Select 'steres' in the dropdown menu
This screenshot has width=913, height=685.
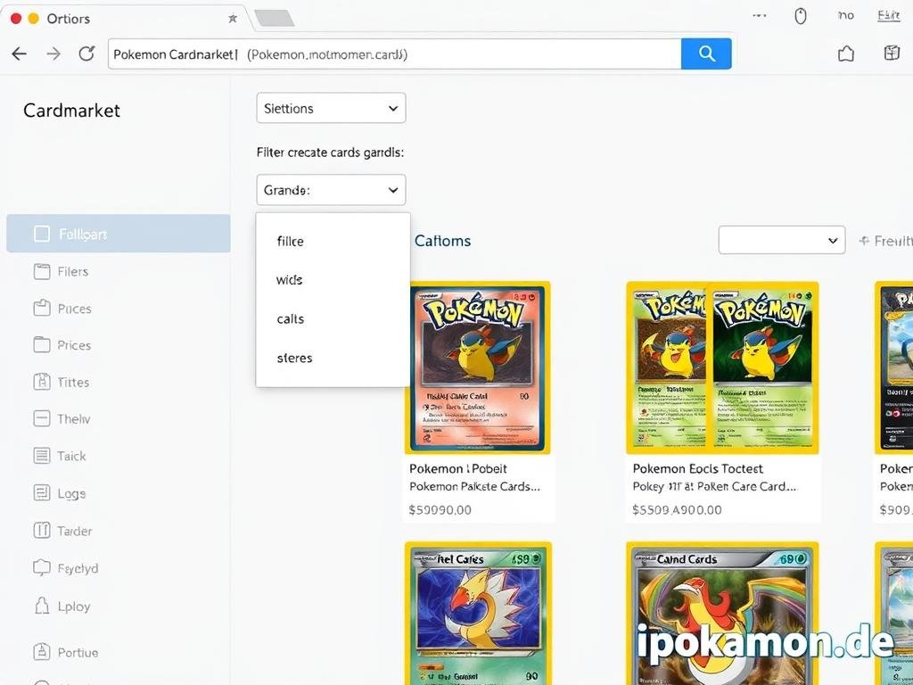click(x=294, y=358)
